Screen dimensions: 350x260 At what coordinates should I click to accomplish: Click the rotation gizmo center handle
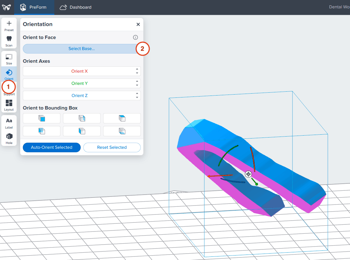(248, 174)
